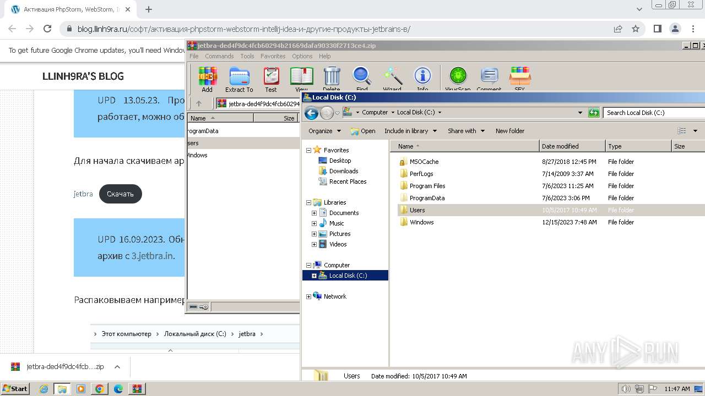The image size is (705, 396).
Task: Expand the Documents library node
Action: [314, 213]
